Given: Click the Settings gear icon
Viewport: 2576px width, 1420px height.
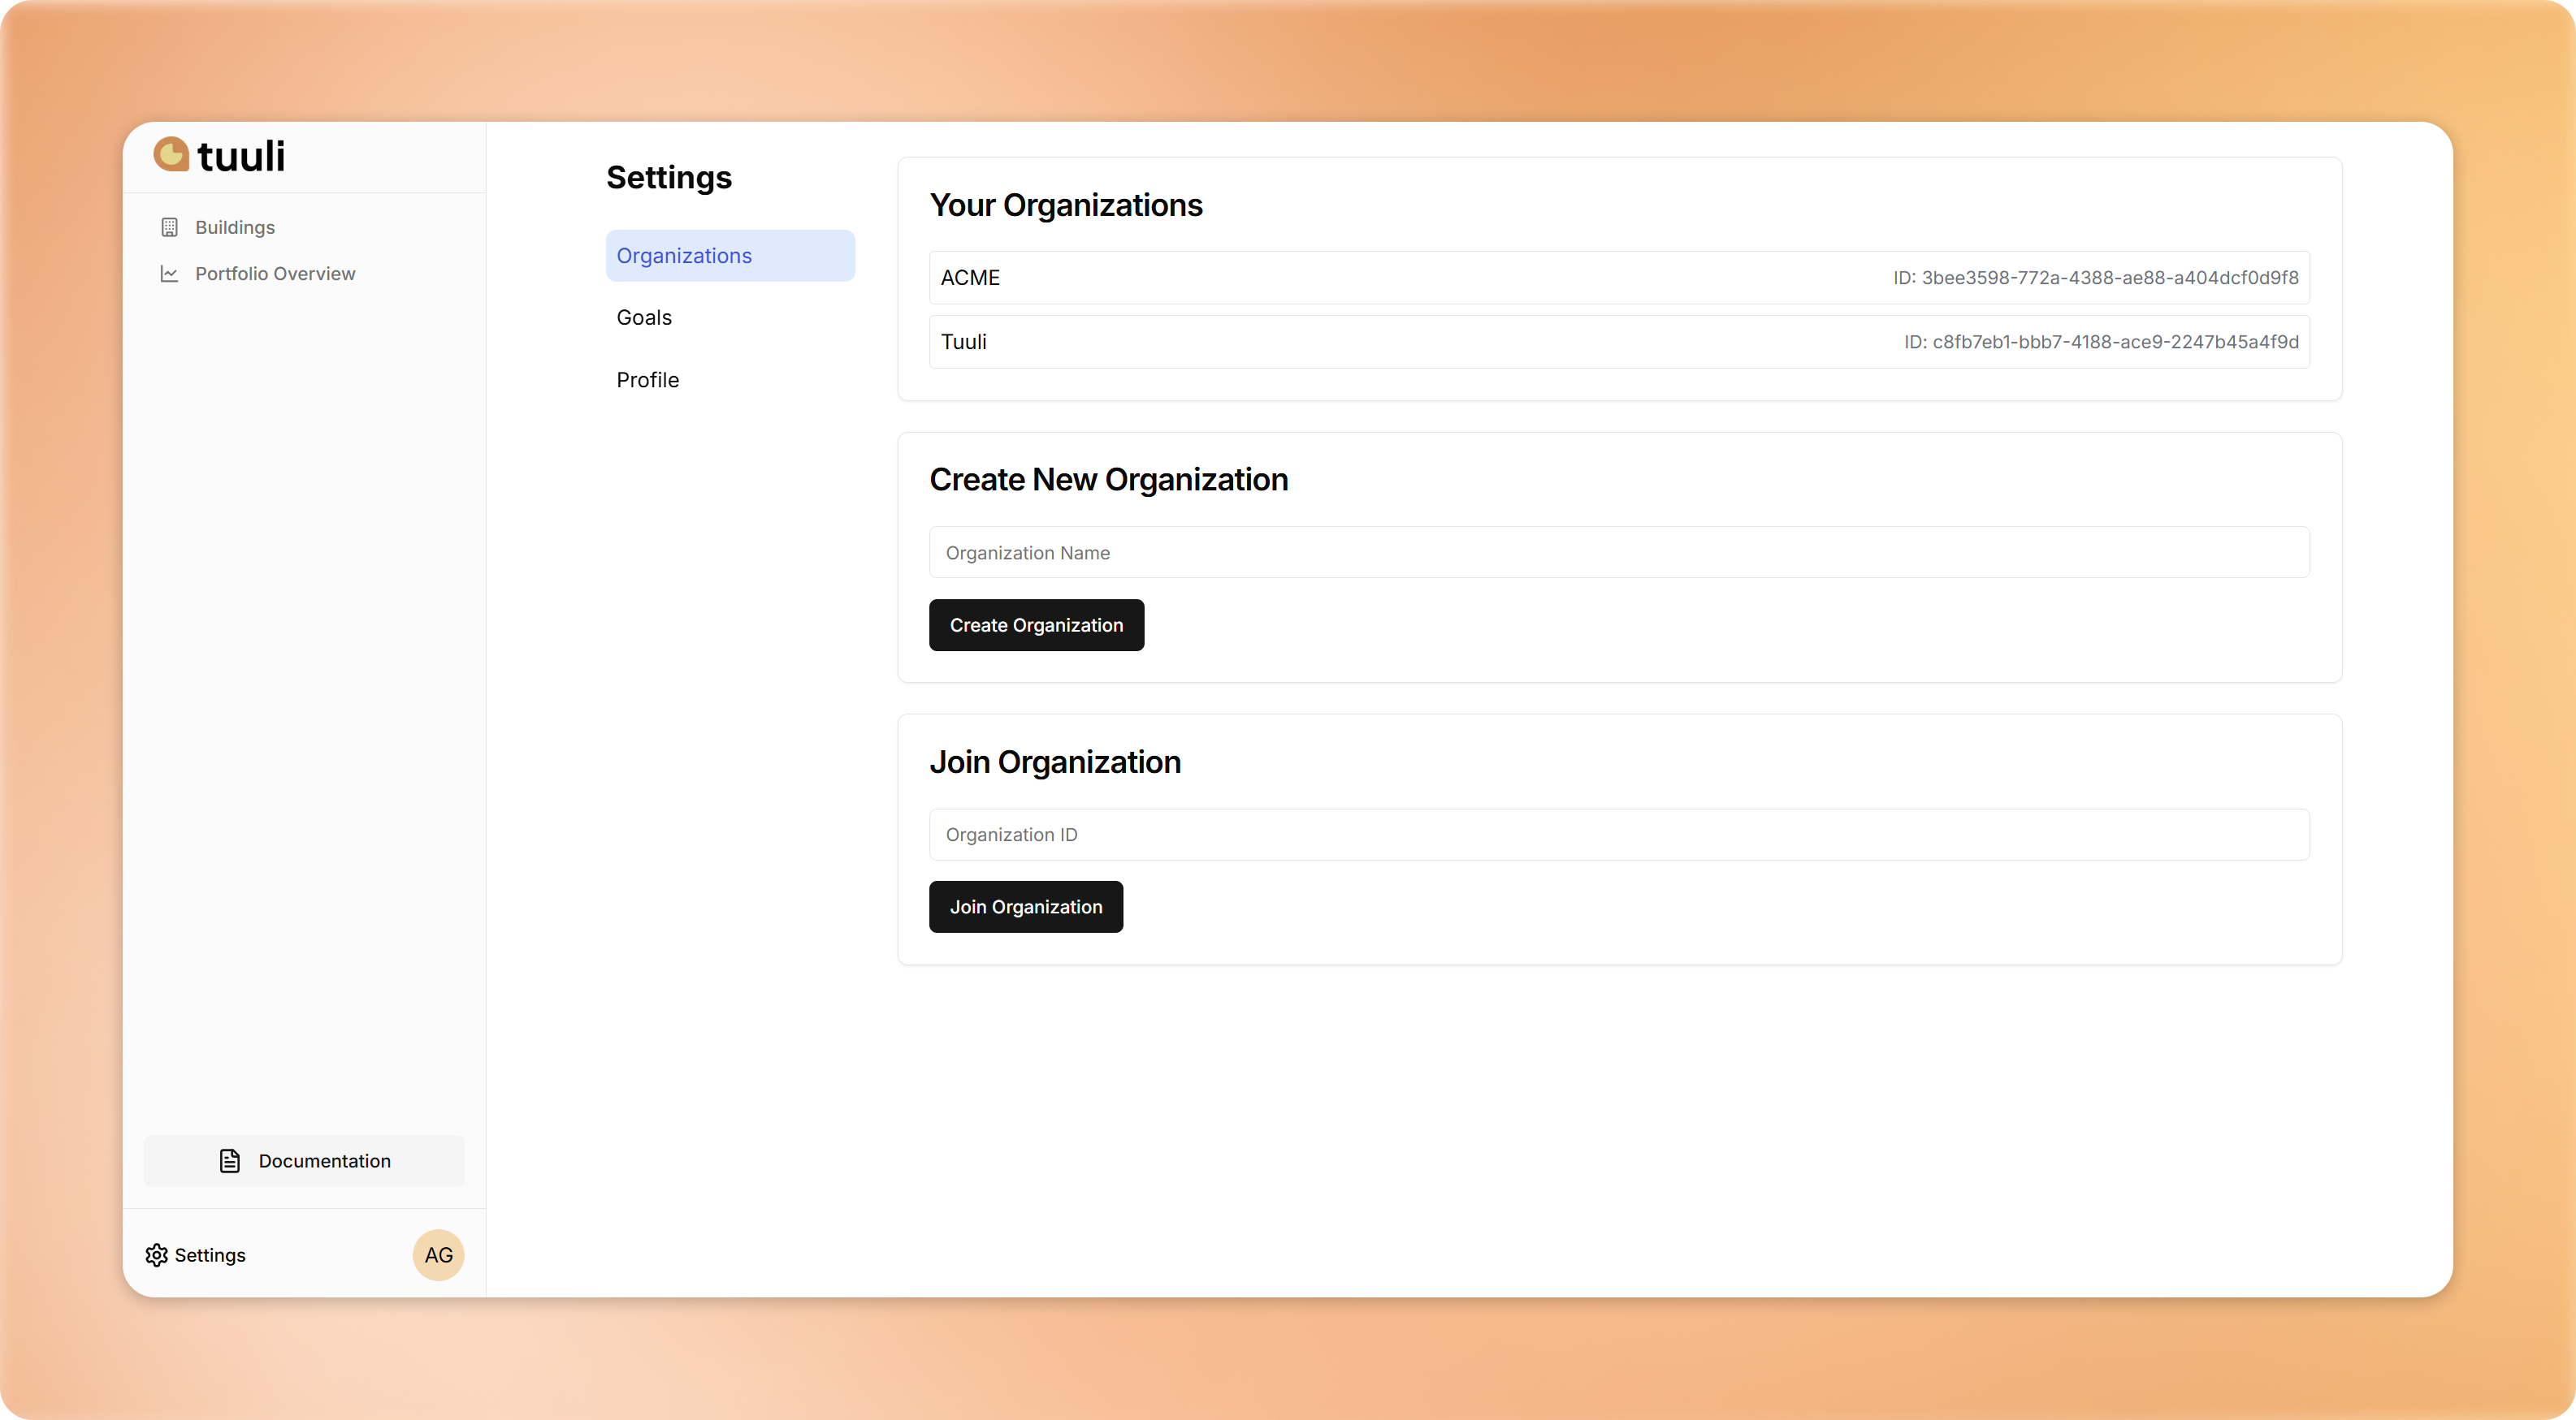Looking at the screenshot, I should click(156, 1255).
